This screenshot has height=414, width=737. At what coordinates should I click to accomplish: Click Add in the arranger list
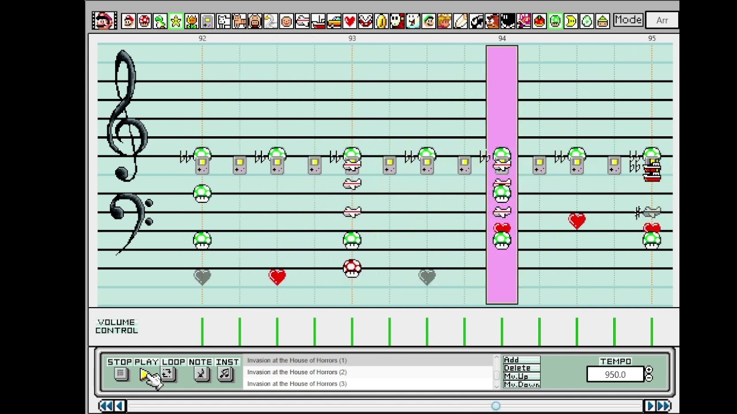point(521,360)
